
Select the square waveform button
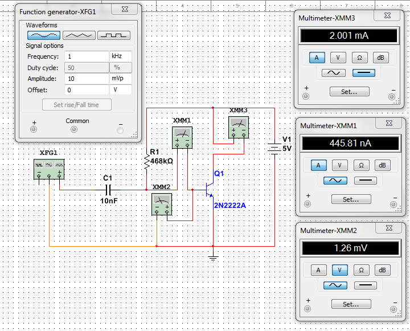pos(113,35)
